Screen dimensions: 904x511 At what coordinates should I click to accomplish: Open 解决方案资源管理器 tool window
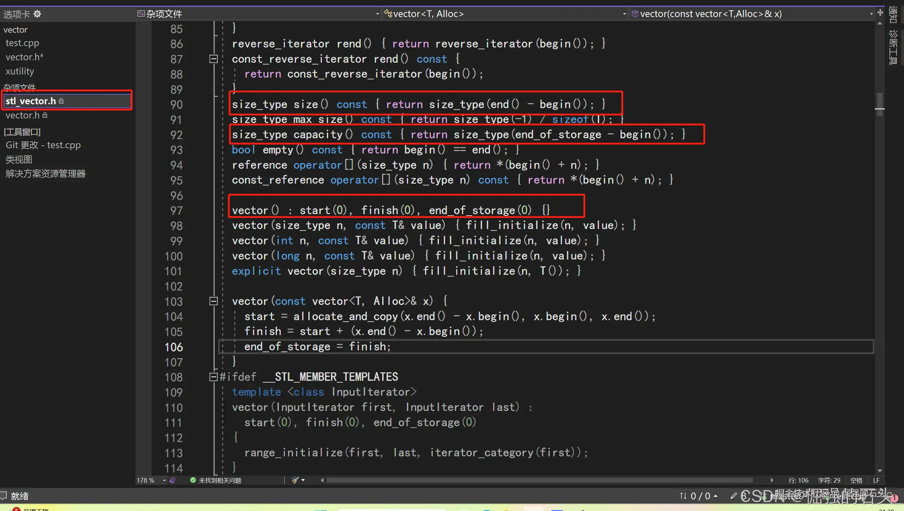pos(45,174)
